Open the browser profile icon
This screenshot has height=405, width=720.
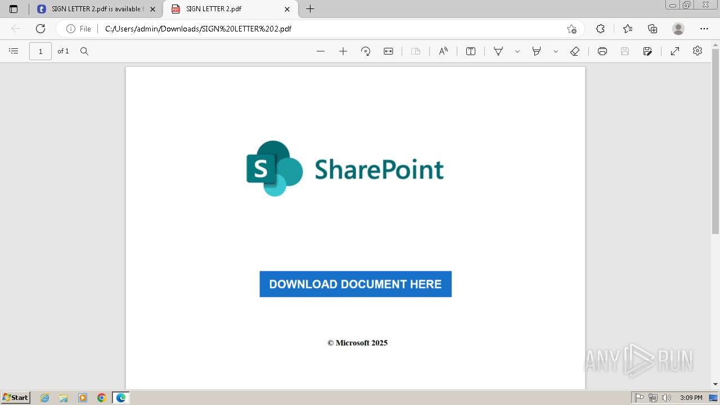click(678, 29)
